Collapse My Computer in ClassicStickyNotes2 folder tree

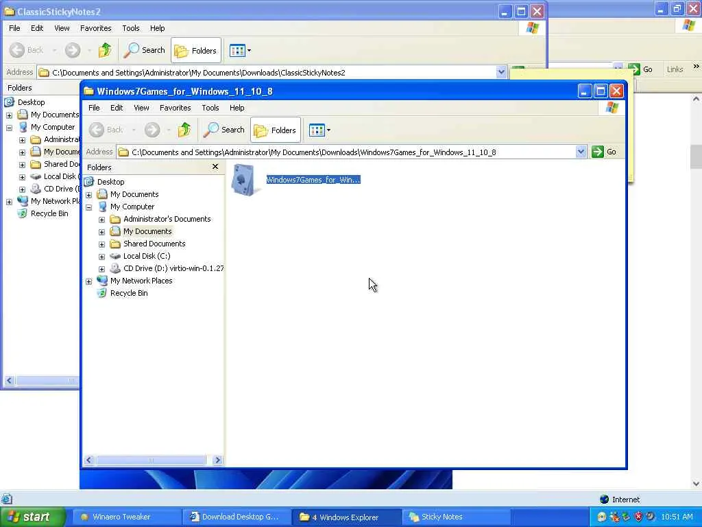tap(9, 128)
